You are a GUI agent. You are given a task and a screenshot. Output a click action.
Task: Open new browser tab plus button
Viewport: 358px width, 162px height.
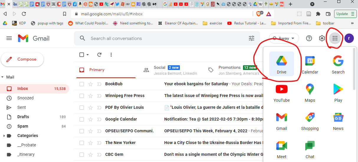click(x=290, y=4)
